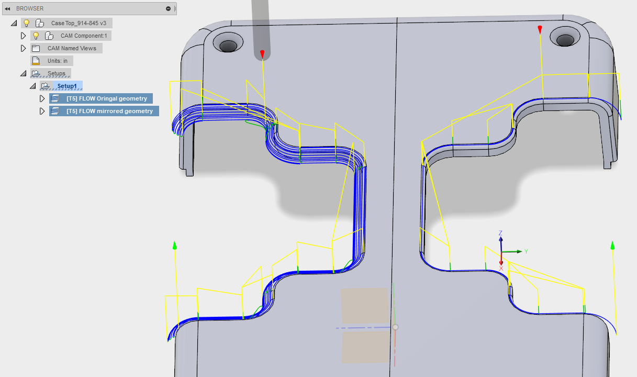637x377 pixels.
Task: Collapse the Case Top_914-845 v3 root node
Action: click(x=14, y=23)
